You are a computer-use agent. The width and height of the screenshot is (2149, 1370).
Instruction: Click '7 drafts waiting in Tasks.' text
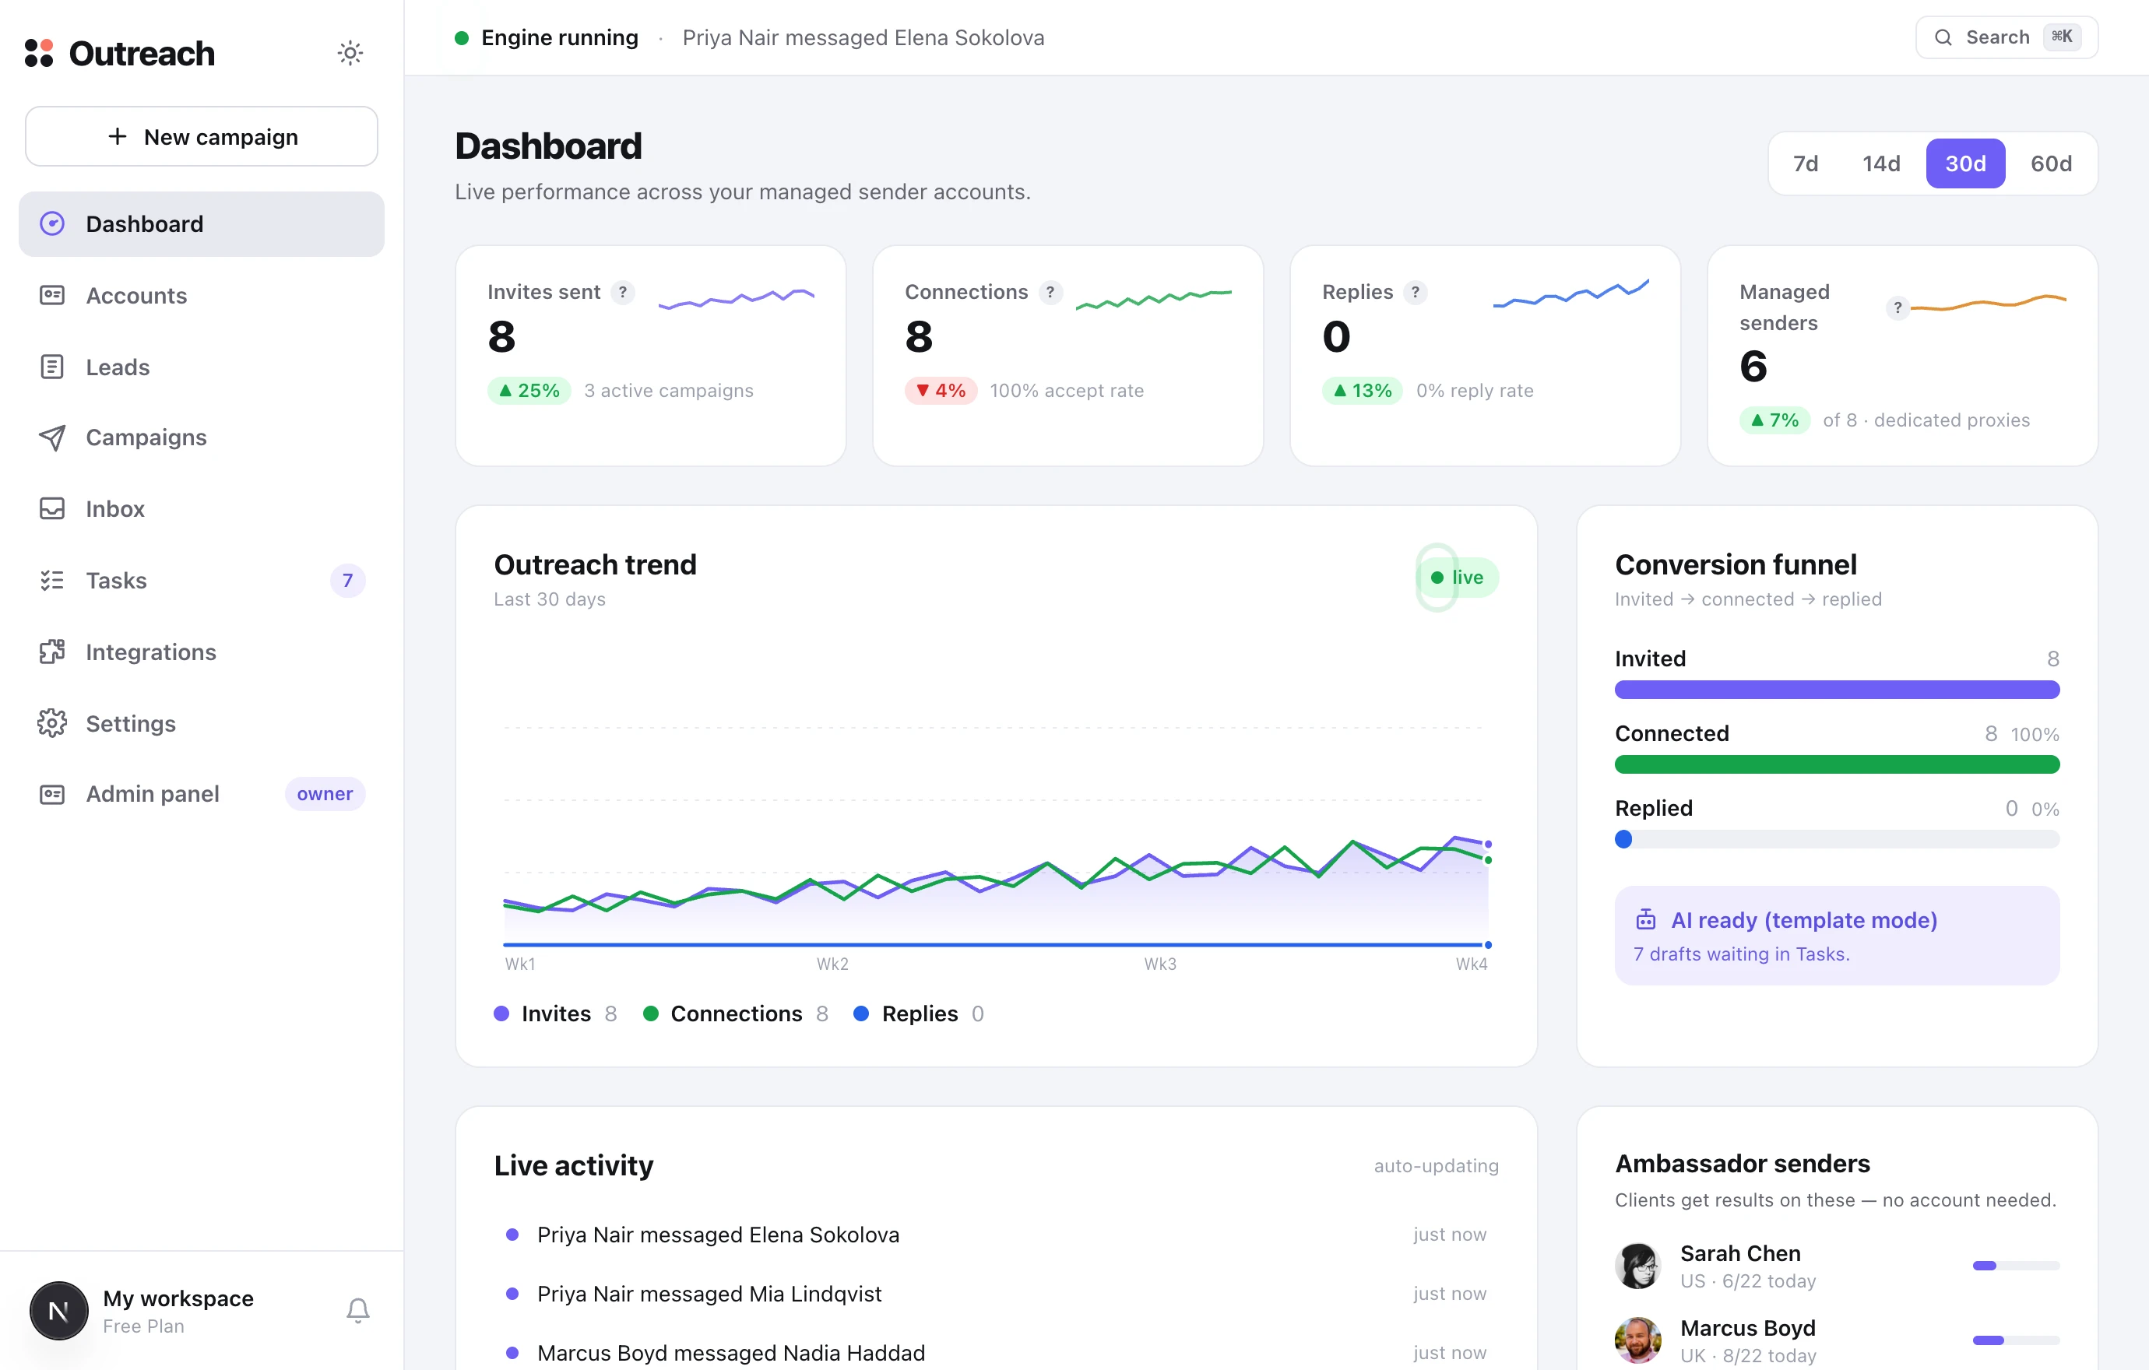click(x=1741, y=954)
